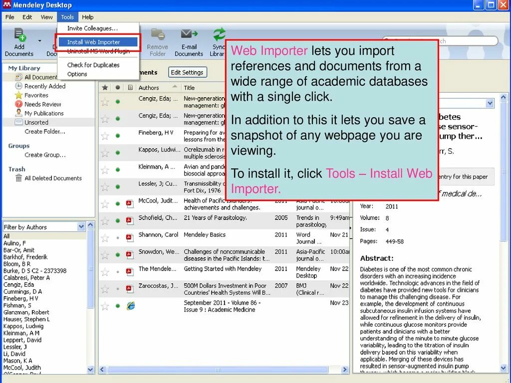The image size is (511, 383).
Task: Click scroll-right arrow of horizontal scrollbar
Action: coord(345,370)
